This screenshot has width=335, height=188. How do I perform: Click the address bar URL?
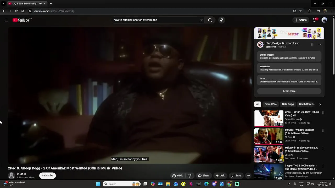point(54,11)
